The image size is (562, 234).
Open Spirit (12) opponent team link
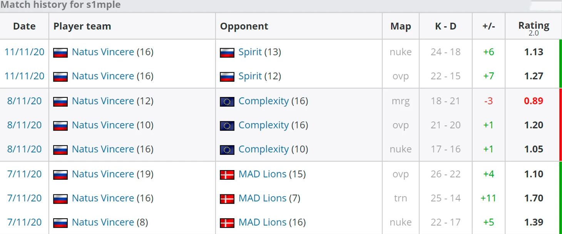(x=250, y=76)
